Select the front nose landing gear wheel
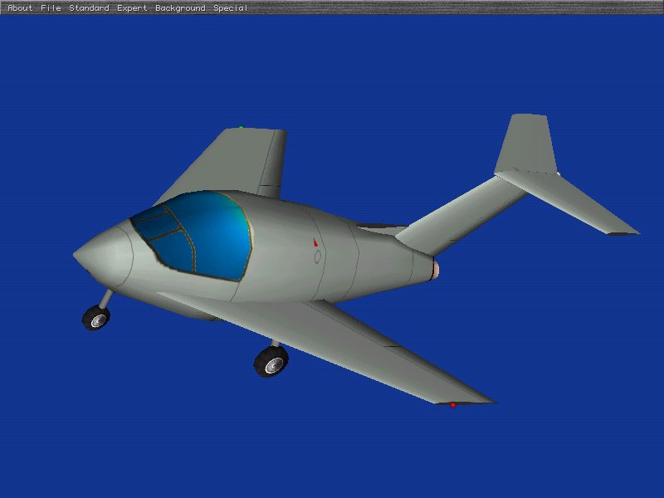Viewport: 664px width, 498px height. (x=95, y=318)
